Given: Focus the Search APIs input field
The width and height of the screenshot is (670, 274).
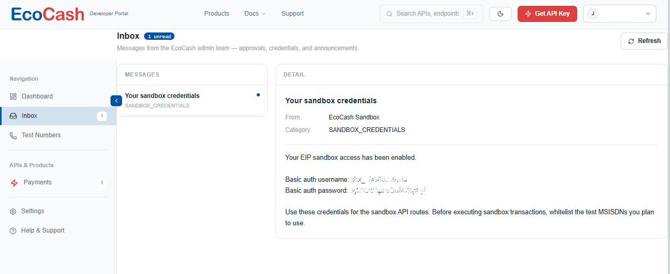Looking at the screenshot, I should [x=431, y=14].
